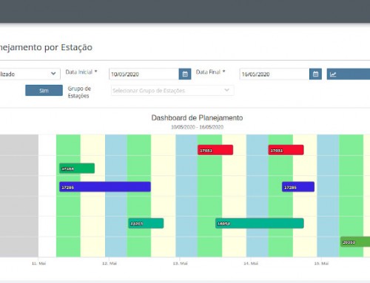The image size is (370, 283).
Task: Click the chart subtitle '10/05/2020 - 16/05/2020'
Action: (x=197, y=127)
